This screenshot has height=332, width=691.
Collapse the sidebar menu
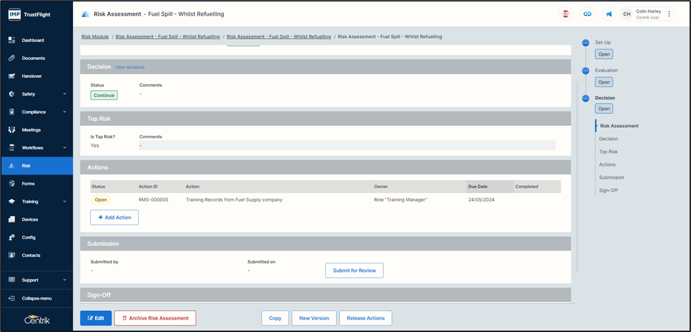pyautogui.click(x=36, y=298)
